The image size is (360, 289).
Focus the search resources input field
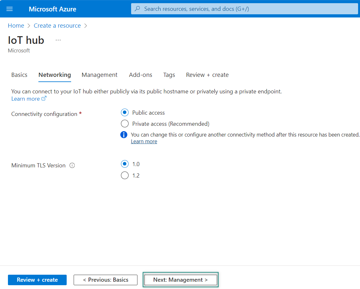(248, 9)
